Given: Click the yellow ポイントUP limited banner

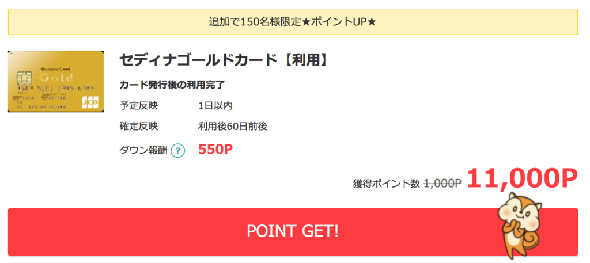Looking at the screenshot, I should pyautogui.click(x=293, y=22).
